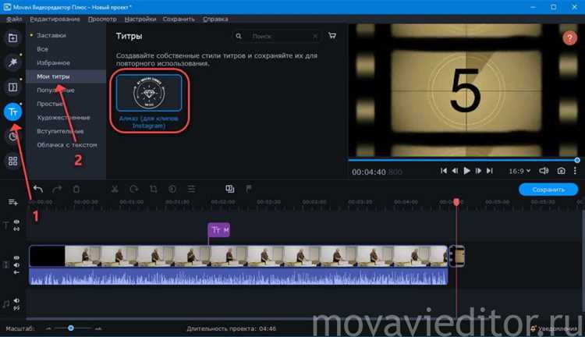Hide the video track eye icon
The width and height of the screenshot is (585, 337).
coord(16,257)
